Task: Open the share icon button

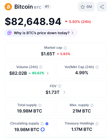Action: click(102, 7)
